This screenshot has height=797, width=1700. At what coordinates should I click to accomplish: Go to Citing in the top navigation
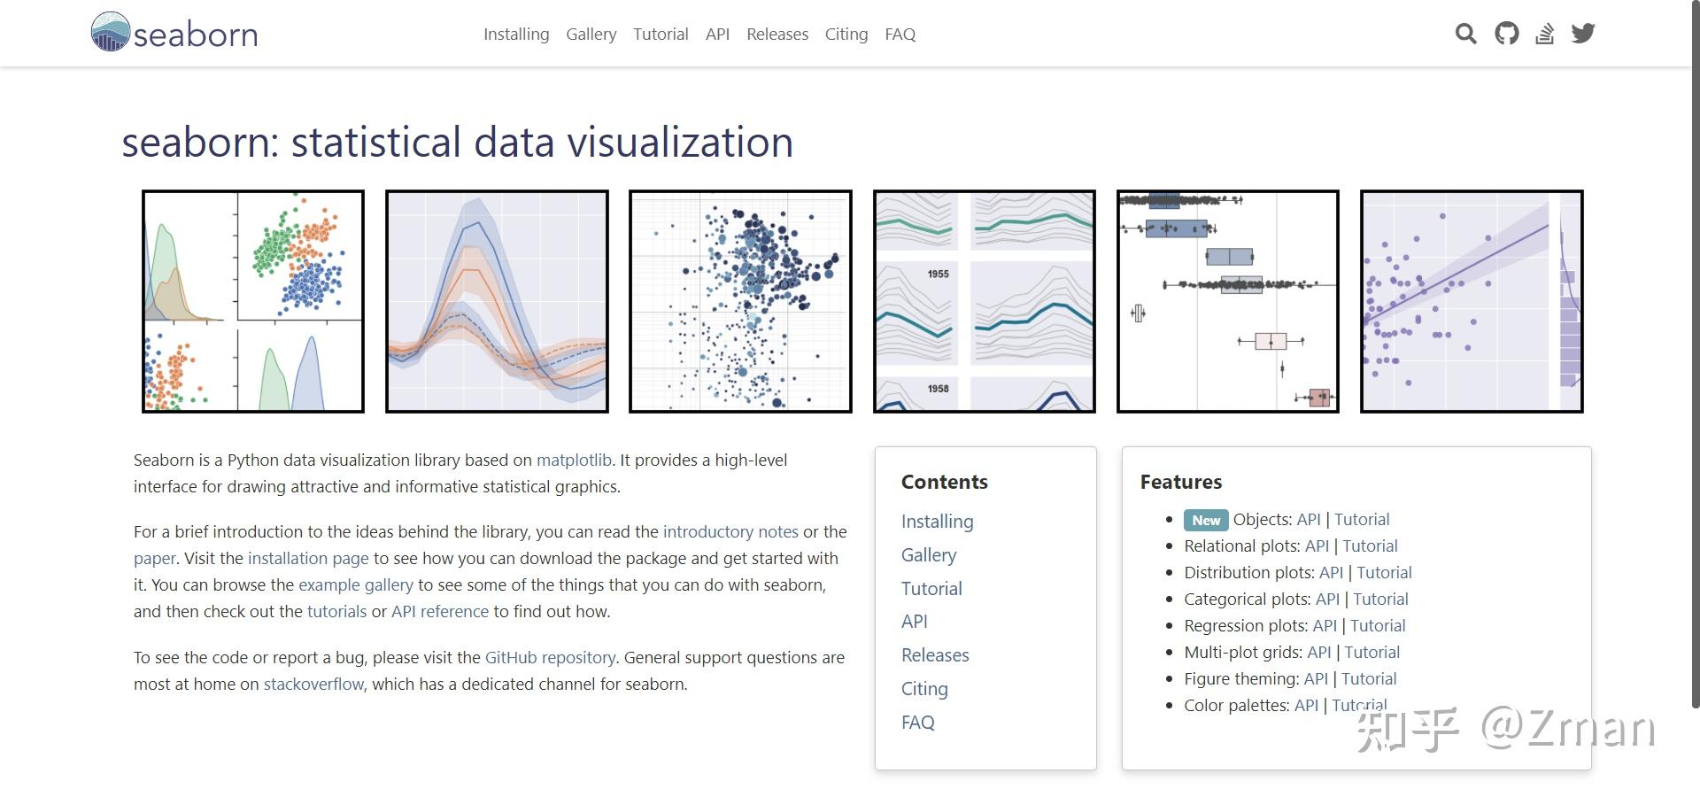click(846, 34)
